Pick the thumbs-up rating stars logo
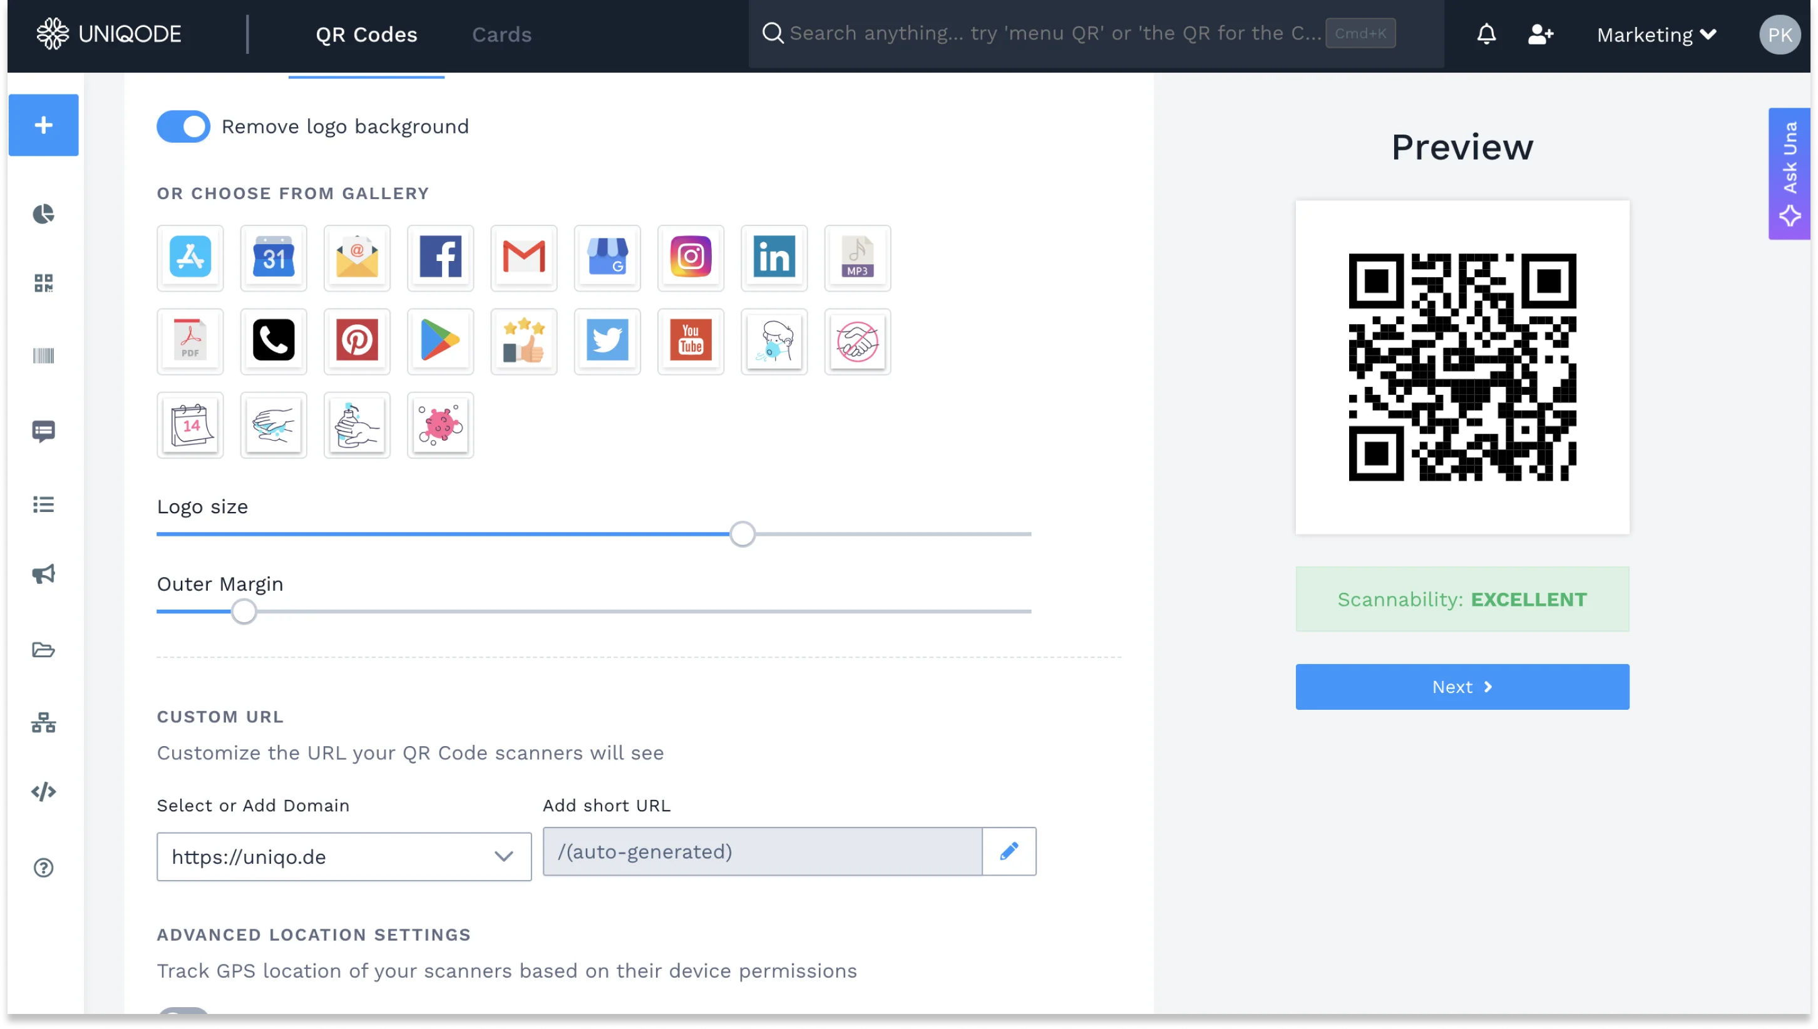This screenshot has height=1029, width=1818. pos(524,340)
